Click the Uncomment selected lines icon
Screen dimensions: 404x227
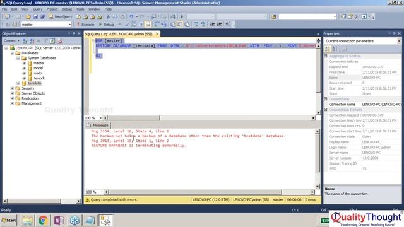point(203,25)
